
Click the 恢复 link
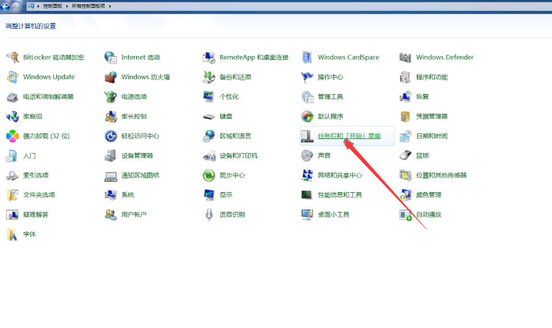click(x=422, y=96)
